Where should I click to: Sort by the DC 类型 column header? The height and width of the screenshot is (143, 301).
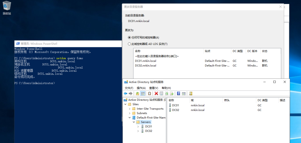[x=263, y=100]
